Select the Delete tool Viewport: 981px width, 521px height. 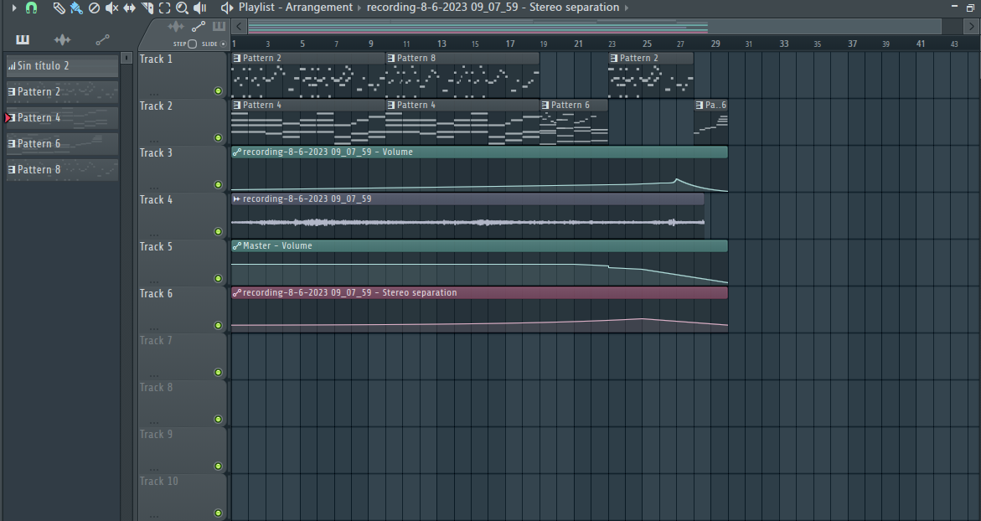point(94,8)
